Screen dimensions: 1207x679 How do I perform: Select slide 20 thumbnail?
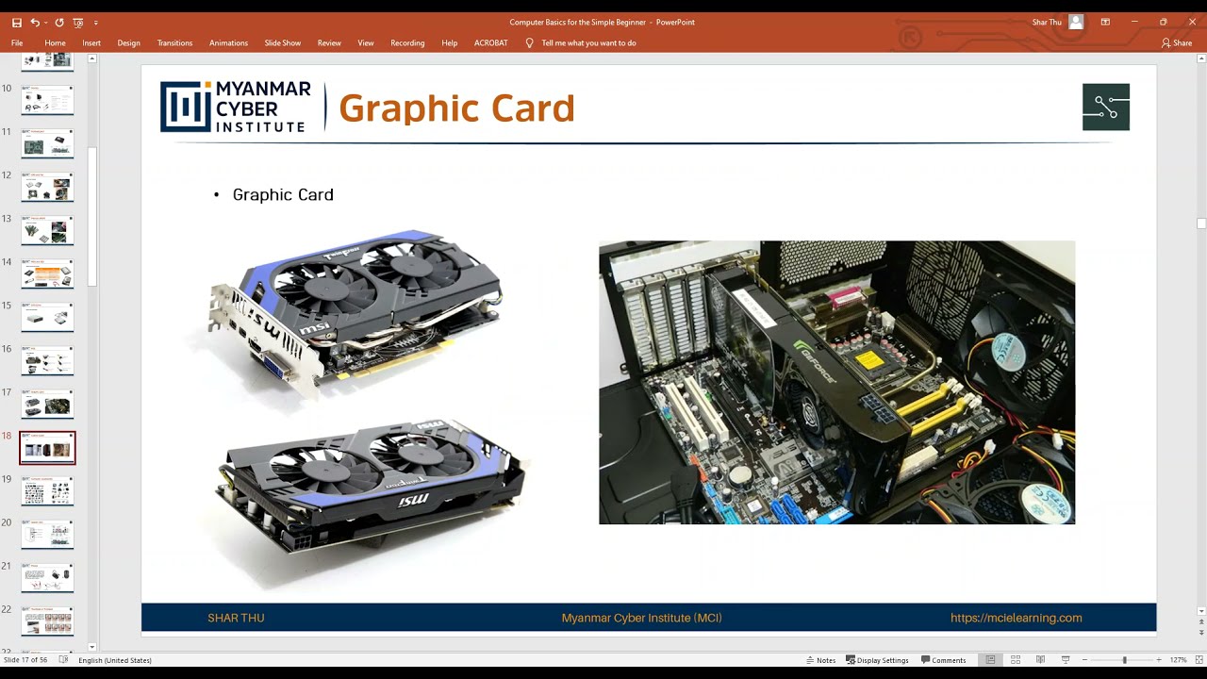click(47, 534)
